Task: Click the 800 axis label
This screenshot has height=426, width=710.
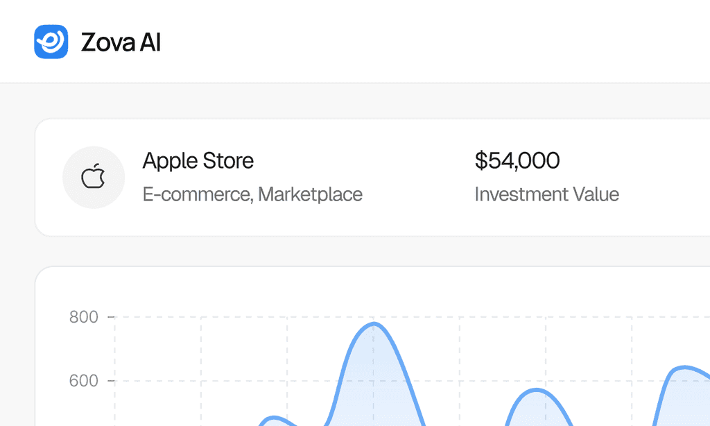Action: (x=83, y=317)
